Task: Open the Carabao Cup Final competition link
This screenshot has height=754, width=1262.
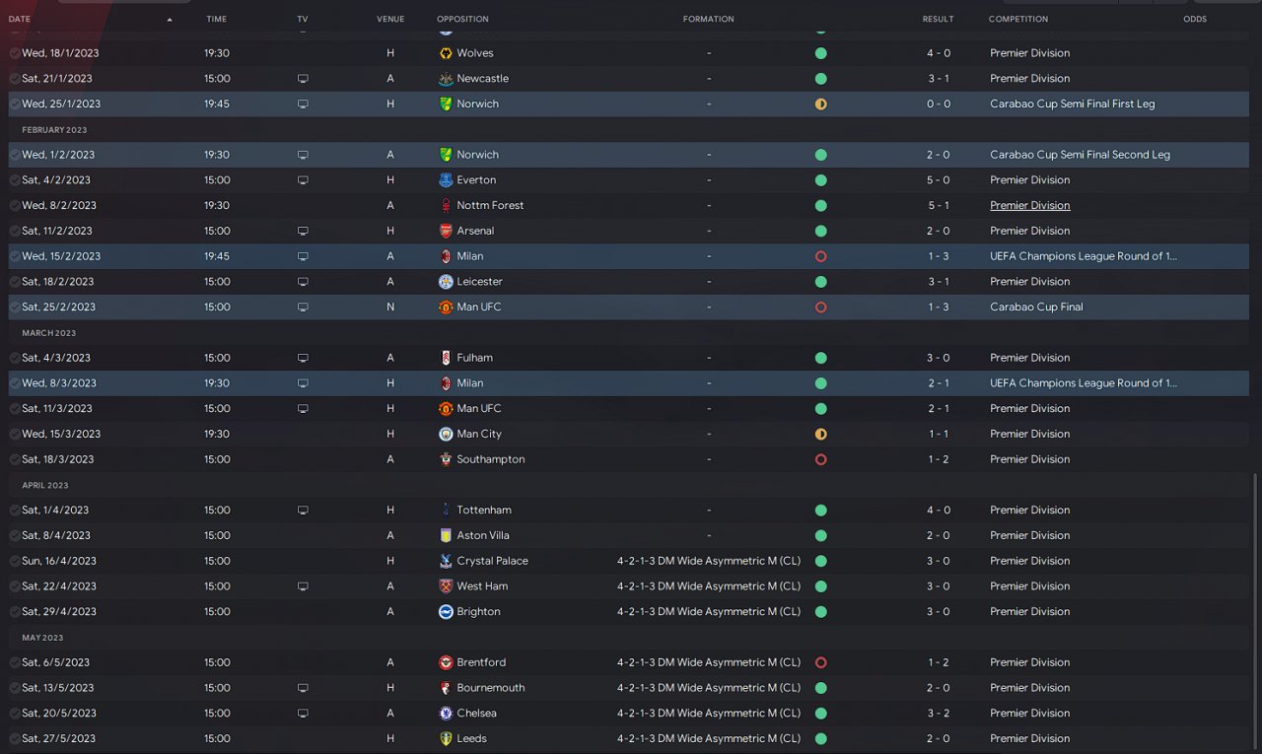Action: click(1036, 308)
